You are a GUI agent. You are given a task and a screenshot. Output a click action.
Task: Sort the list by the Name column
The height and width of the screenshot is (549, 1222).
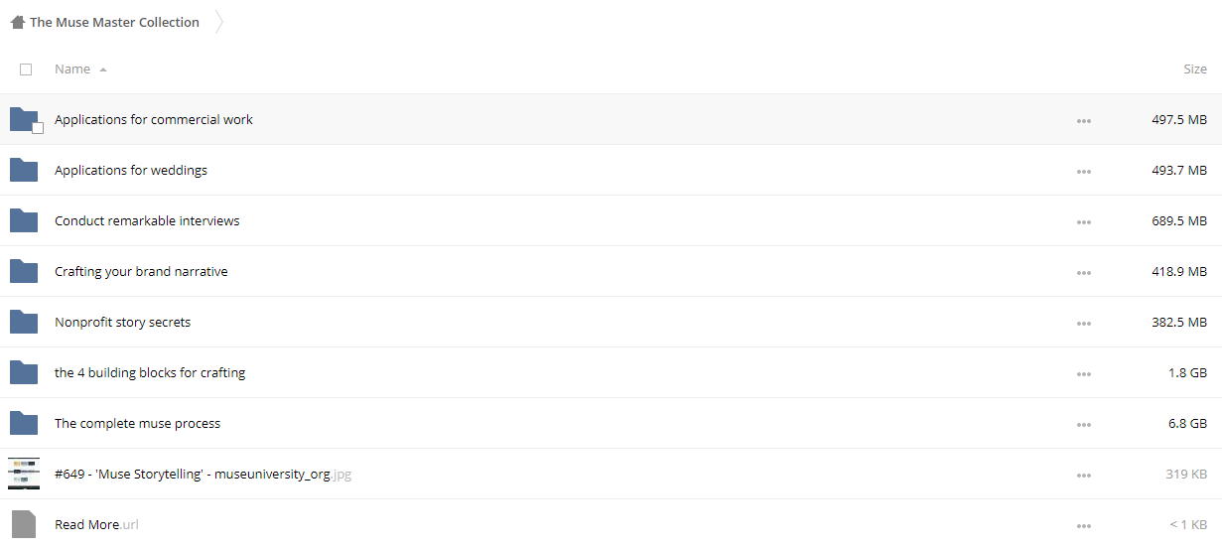coord(72,69)
